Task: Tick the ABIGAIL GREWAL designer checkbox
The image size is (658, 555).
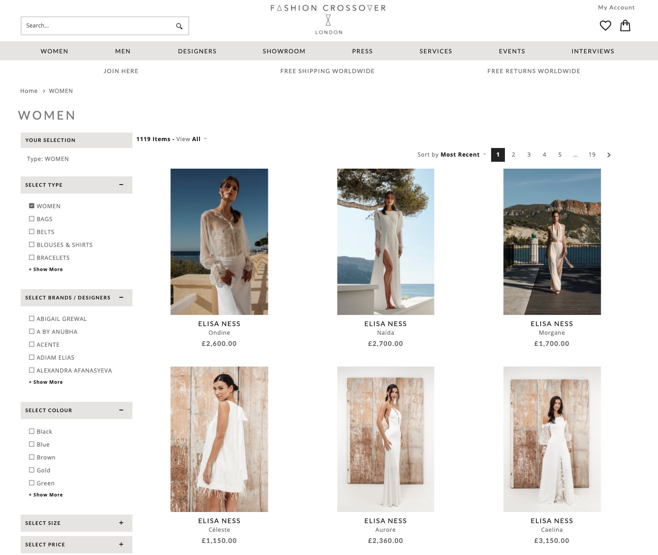Action: pyautogui.click(x=31, y=319)
